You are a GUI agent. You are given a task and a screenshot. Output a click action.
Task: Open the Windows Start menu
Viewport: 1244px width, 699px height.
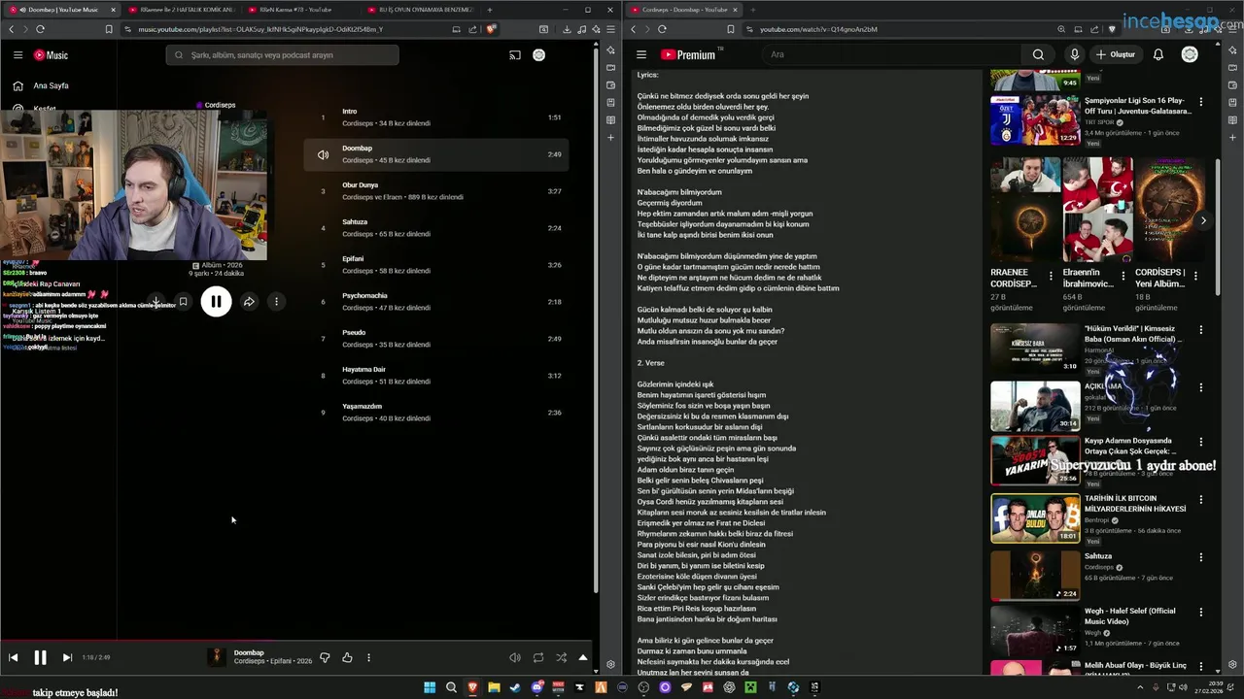pos(430,687)
